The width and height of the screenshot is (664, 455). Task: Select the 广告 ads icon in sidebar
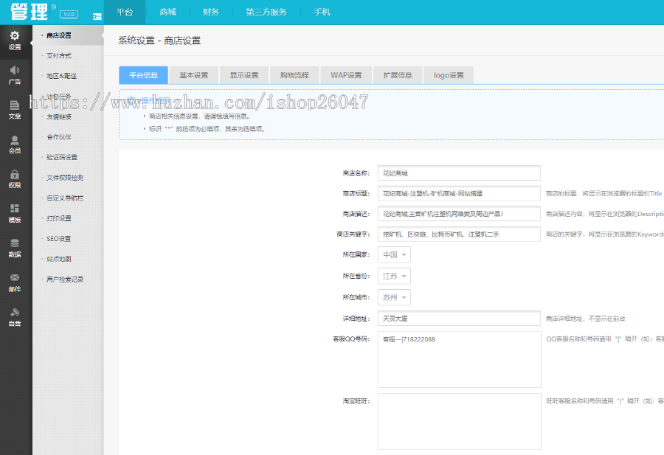[15, 74]
